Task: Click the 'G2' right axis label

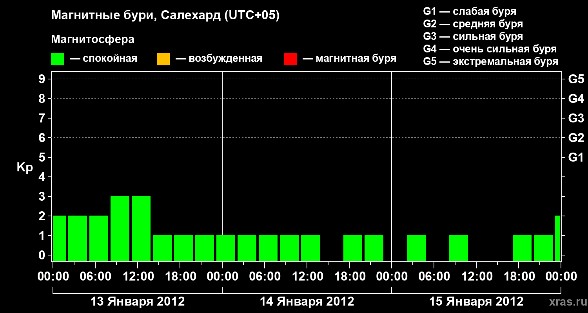Action: [576, 138]
